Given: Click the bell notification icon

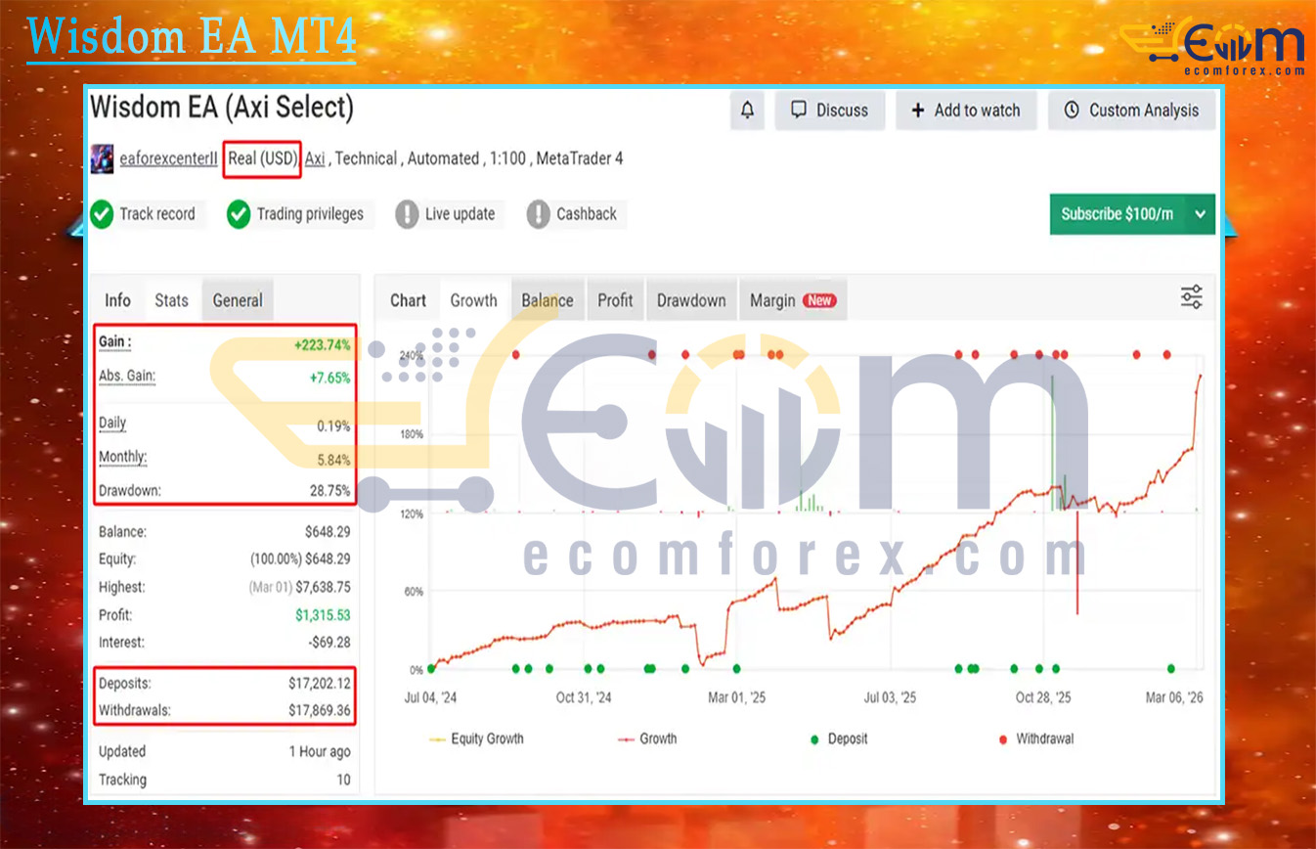Looking at the screenshot, I should tap(748, 111).
